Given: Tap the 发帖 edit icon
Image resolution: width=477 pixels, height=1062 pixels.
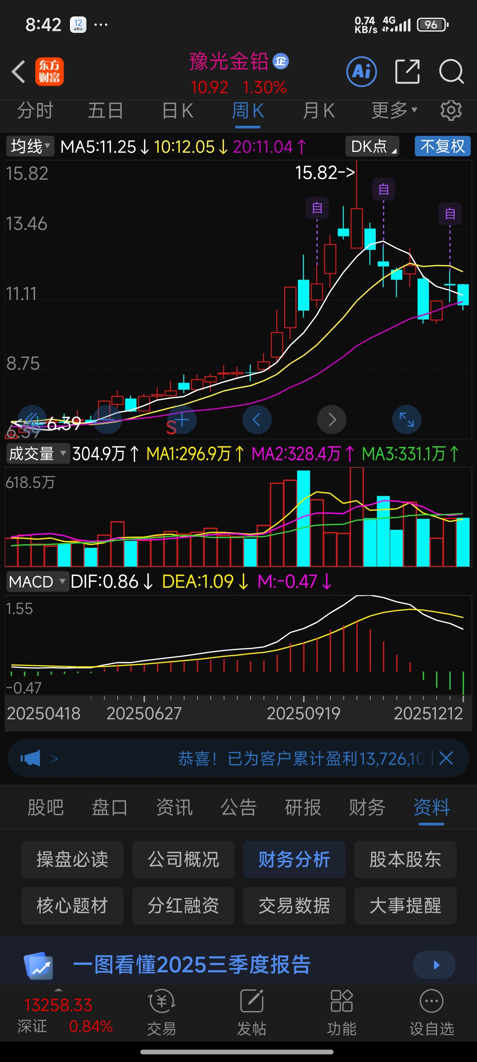Looking at the screenshot, I should [251, 1001].
